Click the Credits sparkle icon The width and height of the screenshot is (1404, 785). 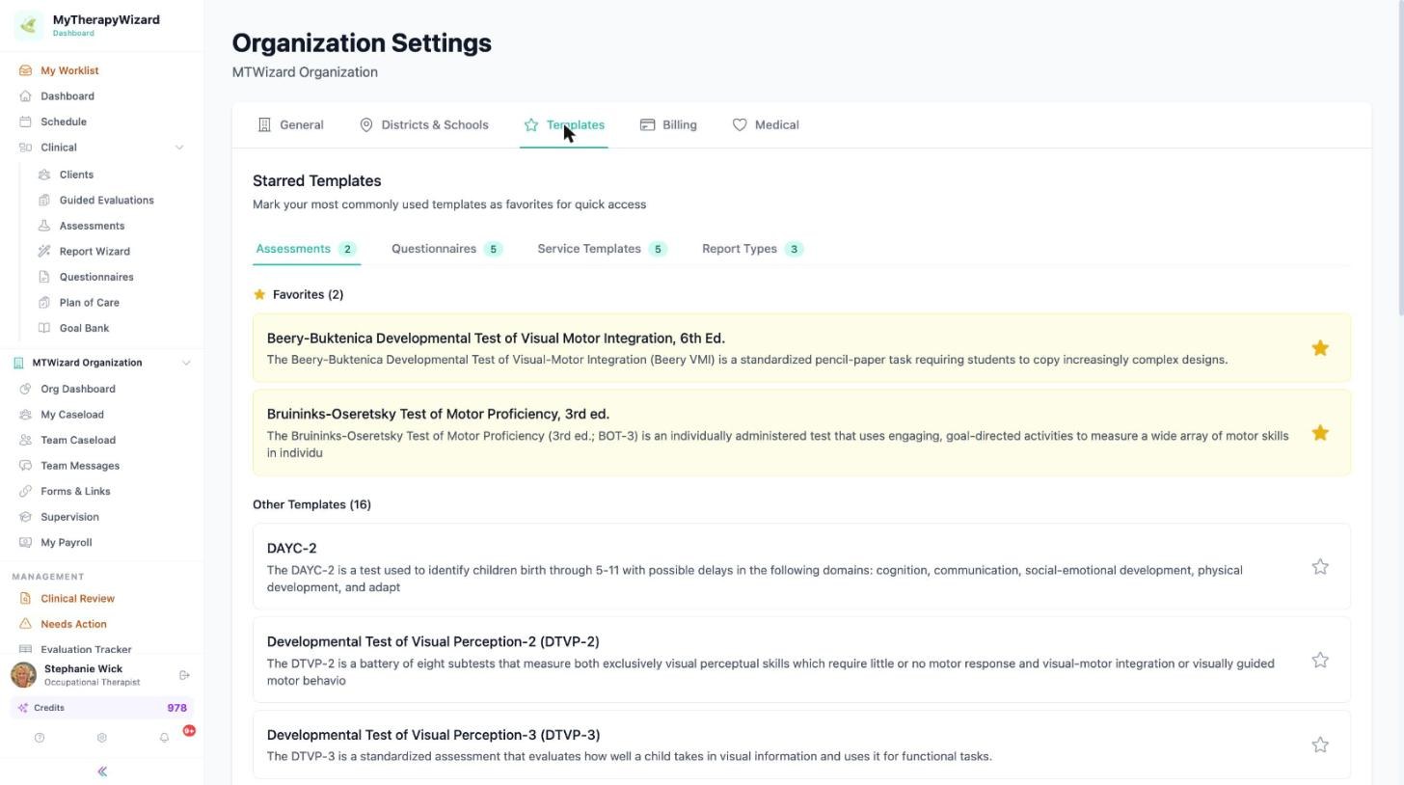tap(23, 708)
